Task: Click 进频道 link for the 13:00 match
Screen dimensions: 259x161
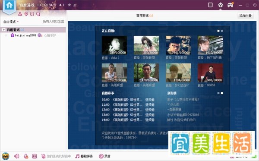Action: click(x=150, y=115)
